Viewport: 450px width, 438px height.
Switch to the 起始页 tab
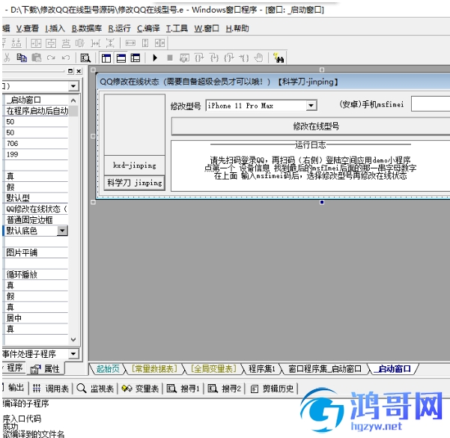point(108,368)
